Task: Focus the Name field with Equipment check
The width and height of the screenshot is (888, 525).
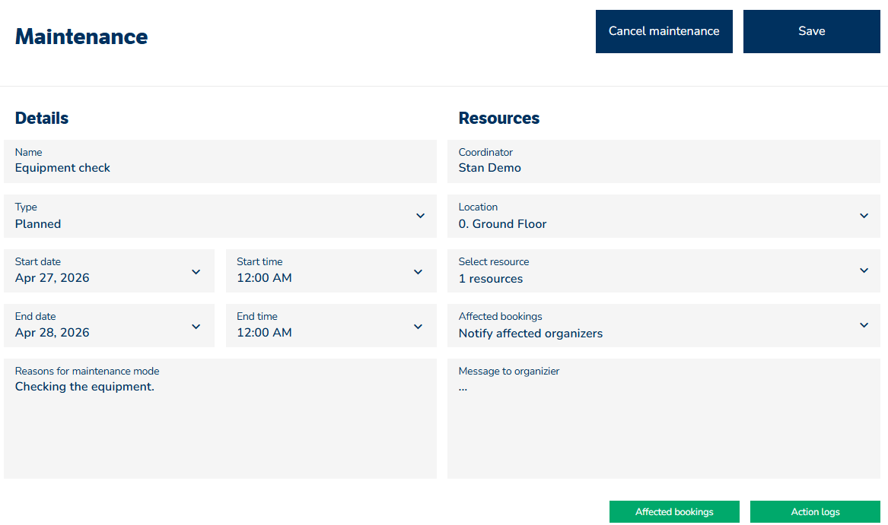Action: pyautogui.click(x=220, y=161)
